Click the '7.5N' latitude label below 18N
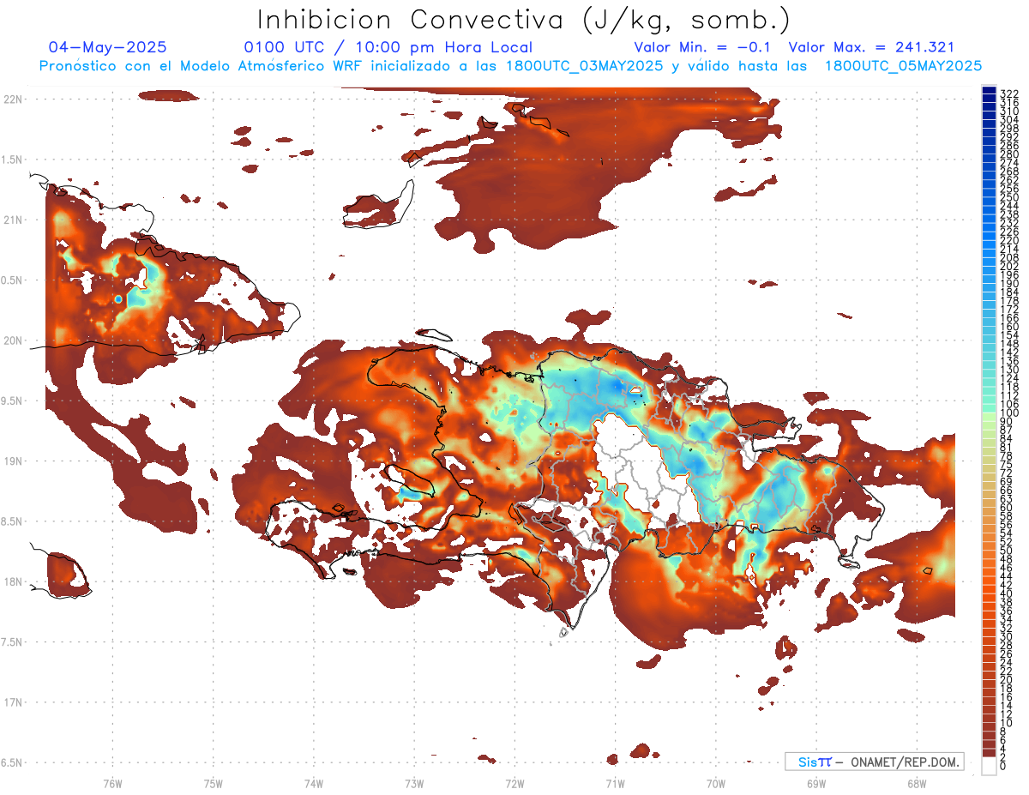Viewport: 1029px width, 795px height. pyautogui.click(x=12, y=641)
